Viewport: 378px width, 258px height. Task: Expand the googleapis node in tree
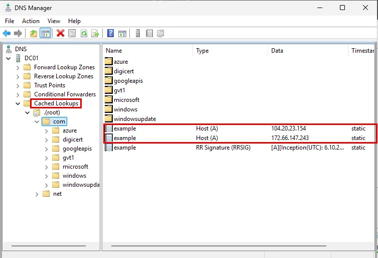point(46,150)
